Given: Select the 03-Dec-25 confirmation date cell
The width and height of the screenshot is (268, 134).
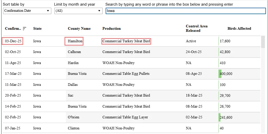Looking at the screenshot, I should [13, 41].
